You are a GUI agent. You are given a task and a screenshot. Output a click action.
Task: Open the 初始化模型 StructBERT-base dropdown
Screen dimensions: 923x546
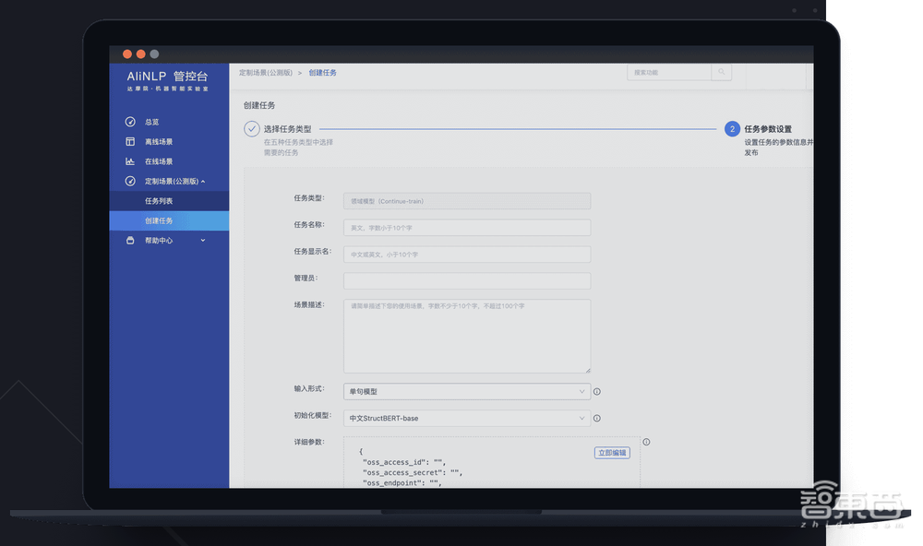466,419
